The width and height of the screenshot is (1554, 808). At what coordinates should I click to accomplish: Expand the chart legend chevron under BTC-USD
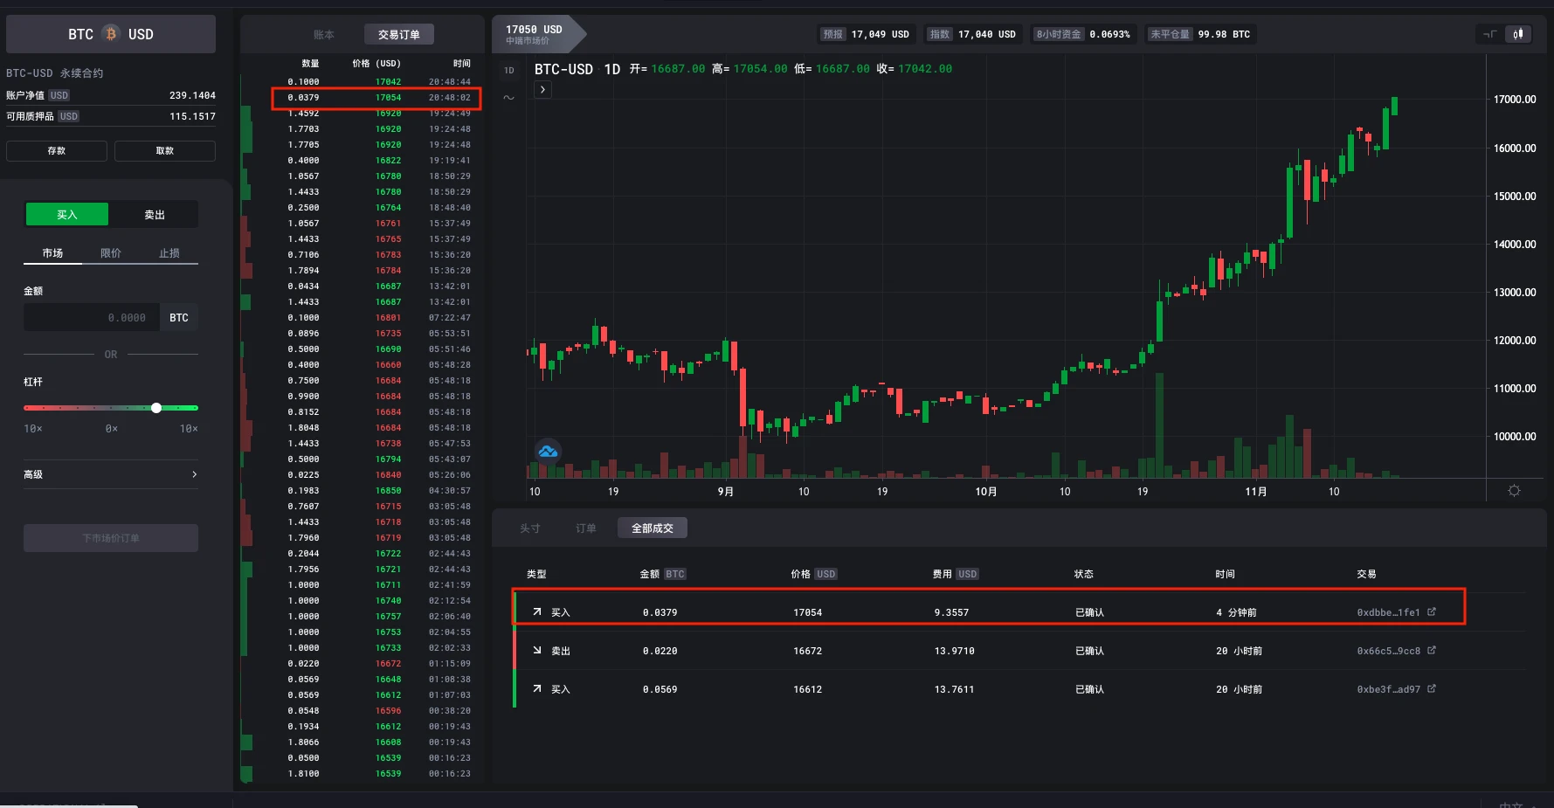pyautogui.click(x=542, y=89)
